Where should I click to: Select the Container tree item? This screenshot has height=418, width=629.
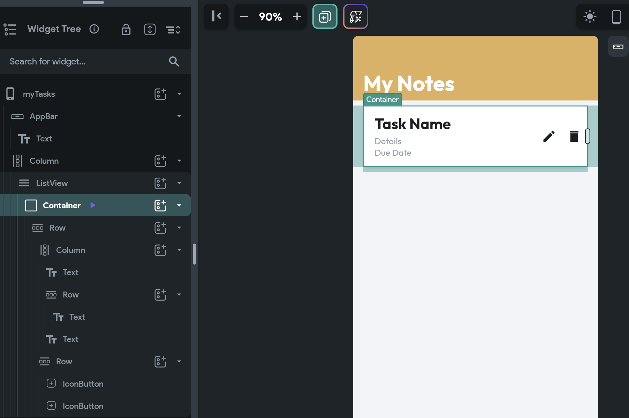click(x=96, y=205)
